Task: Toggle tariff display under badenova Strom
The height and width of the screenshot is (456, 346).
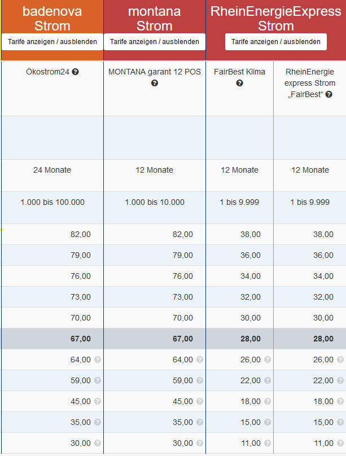Action: pyautogui.click(x=52, y=42)
